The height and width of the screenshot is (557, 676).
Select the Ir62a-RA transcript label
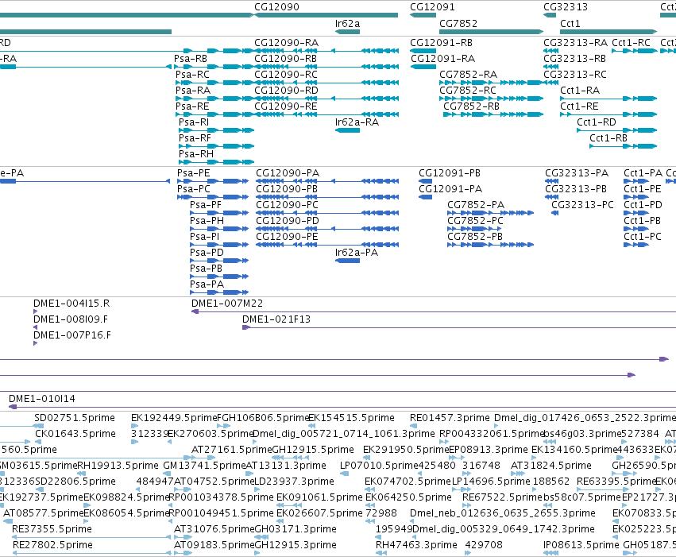357,122
